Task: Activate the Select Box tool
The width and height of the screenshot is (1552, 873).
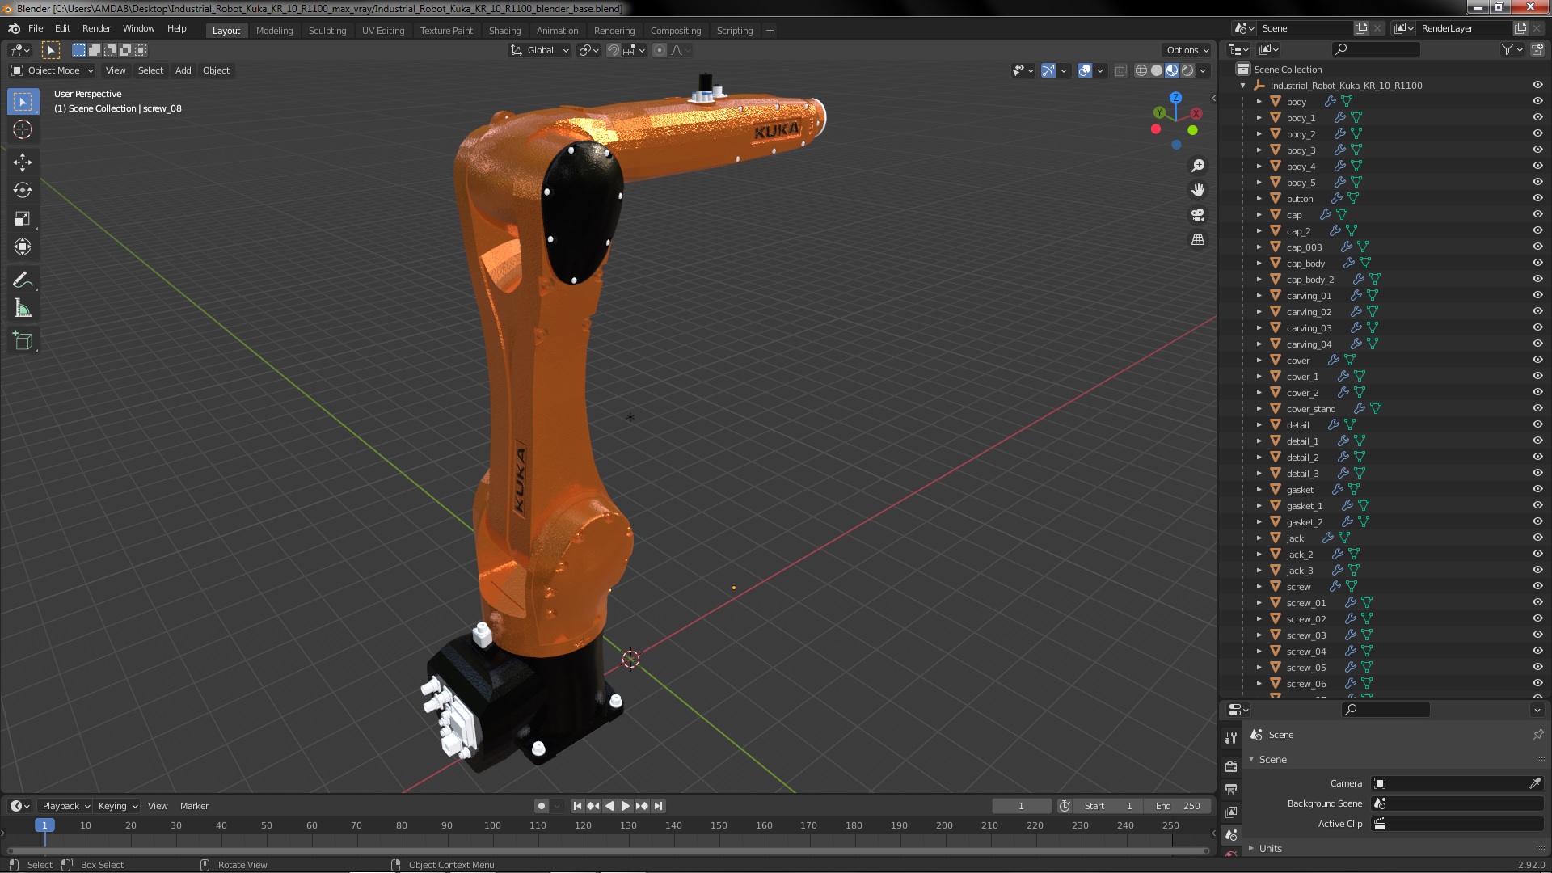Action: (23, 101)
